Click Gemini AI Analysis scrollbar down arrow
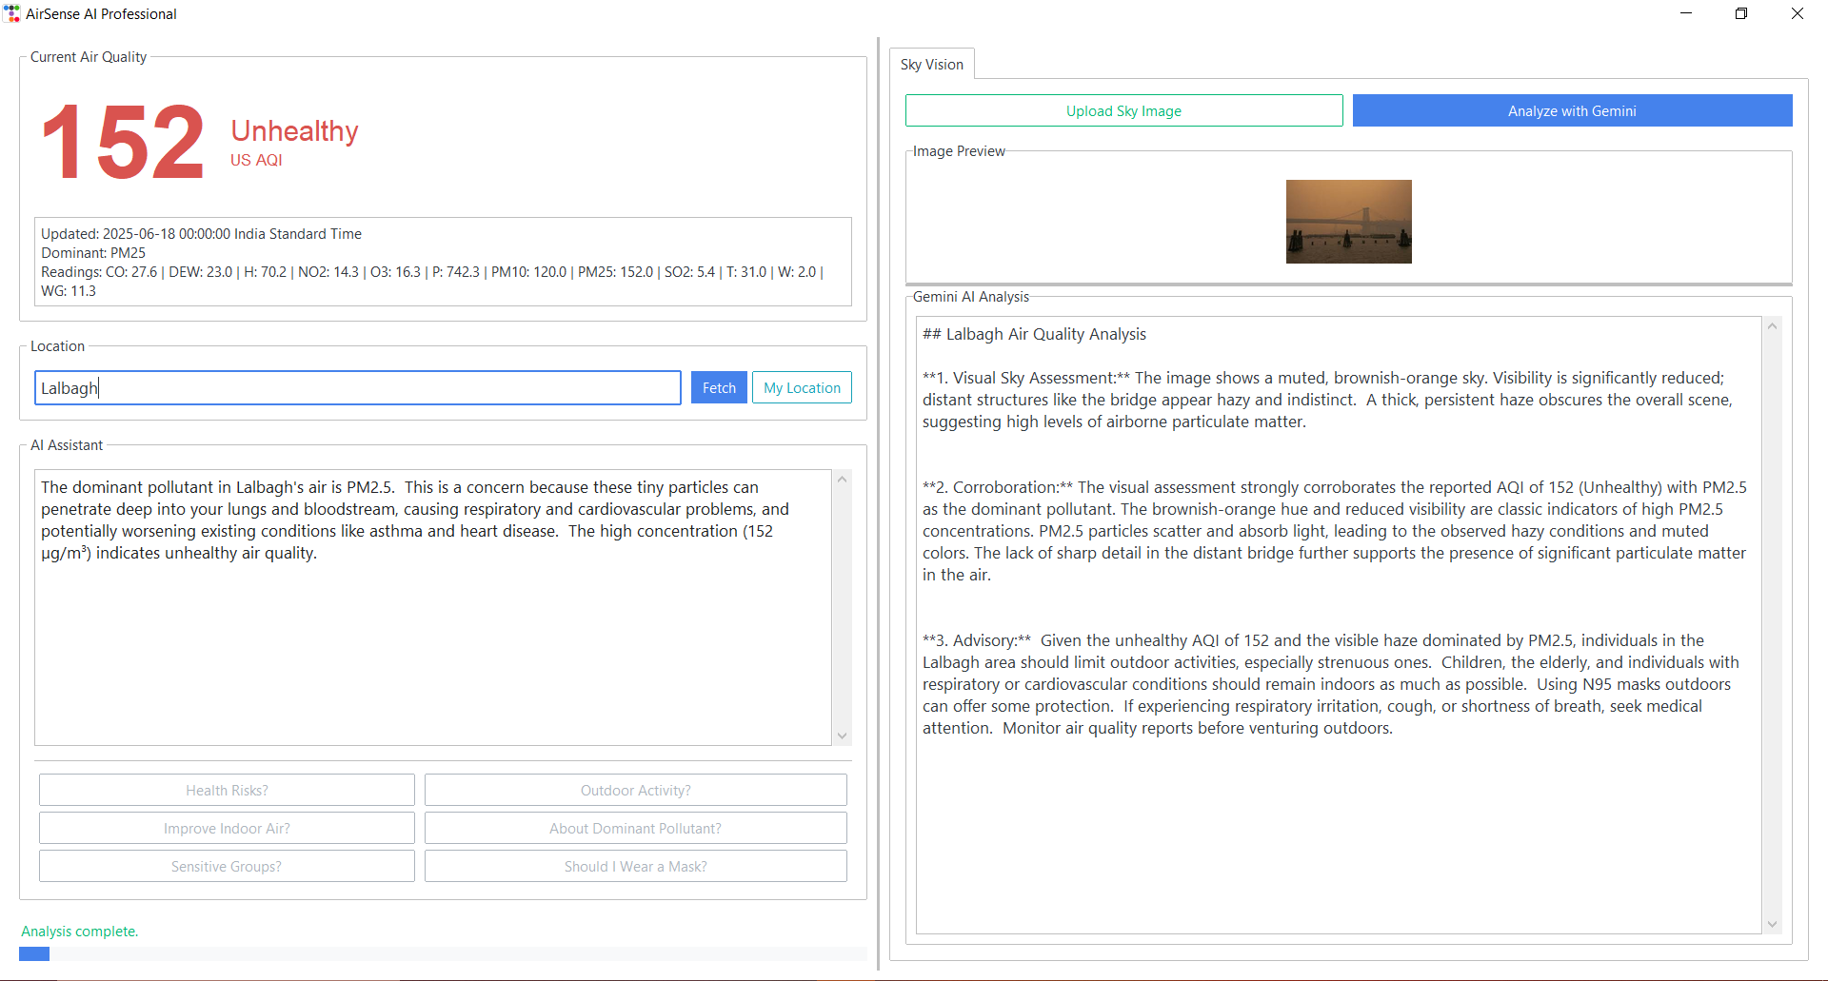The height and width of the screenshot is (981, 1828). click(x=1772, y=924)
